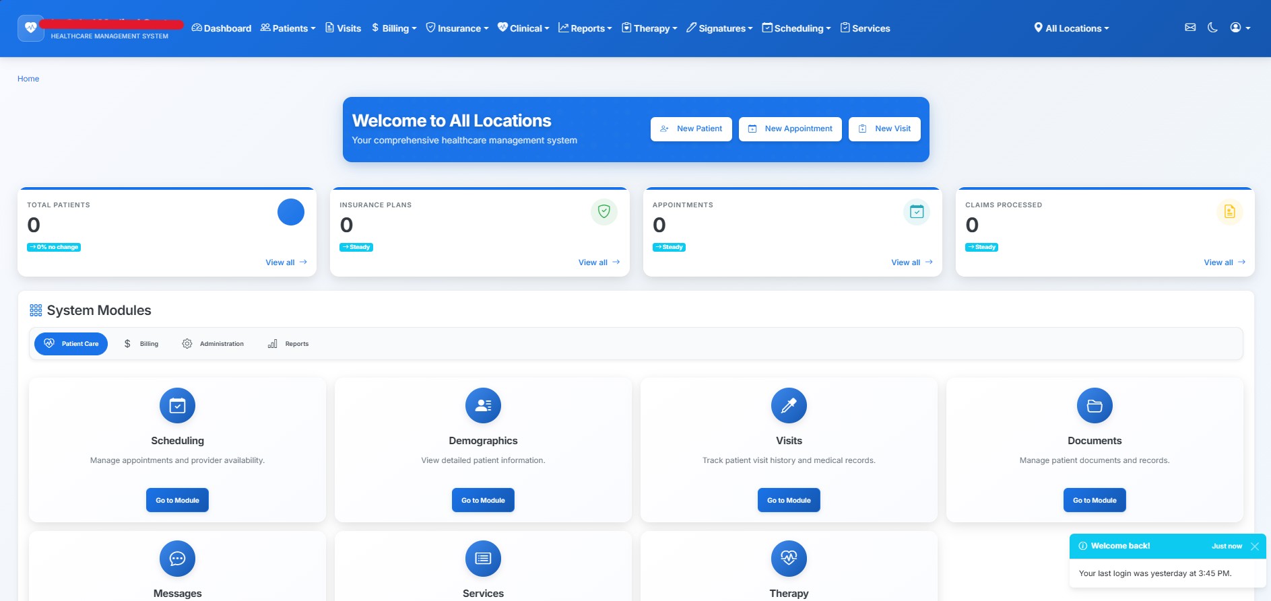
Task: Open the user account menu icon
Action: [1240, 28]
